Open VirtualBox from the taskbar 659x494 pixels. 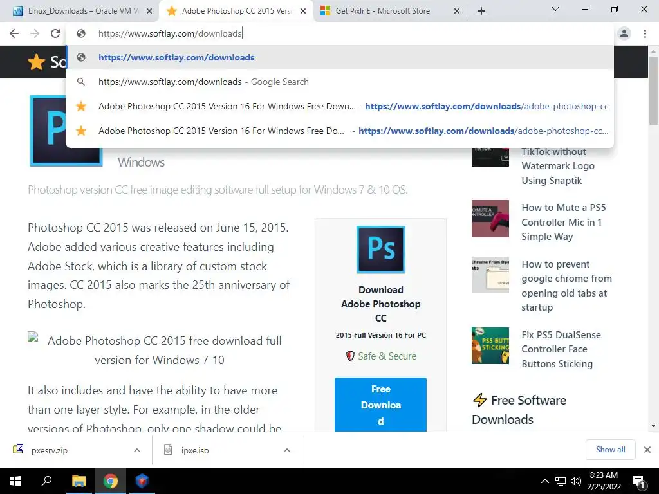coord(142,481)
